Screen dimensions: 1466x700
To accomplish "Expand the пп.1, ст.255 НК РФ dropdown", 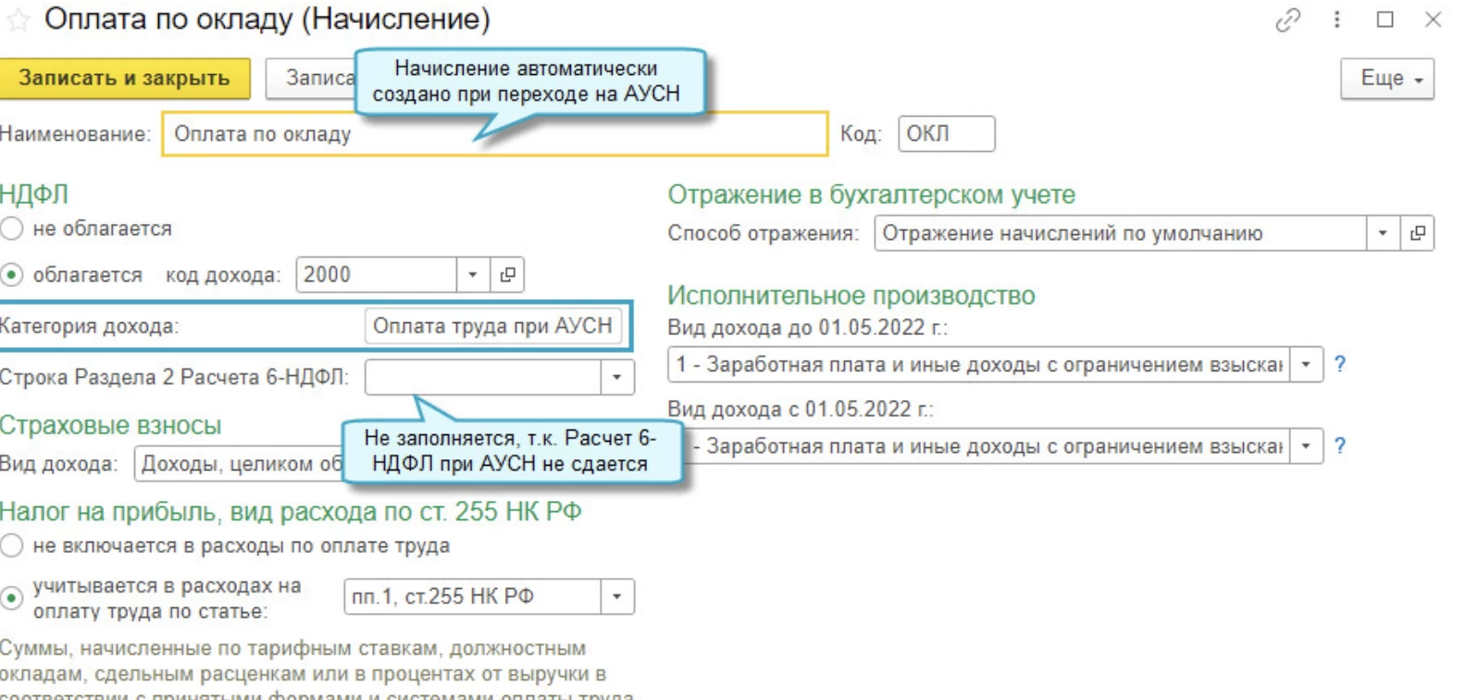I will [616, 597].
